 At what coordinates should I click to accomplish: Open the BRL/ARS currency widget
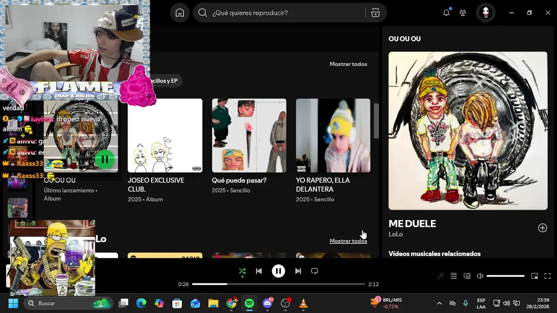[x=386, y=303]
